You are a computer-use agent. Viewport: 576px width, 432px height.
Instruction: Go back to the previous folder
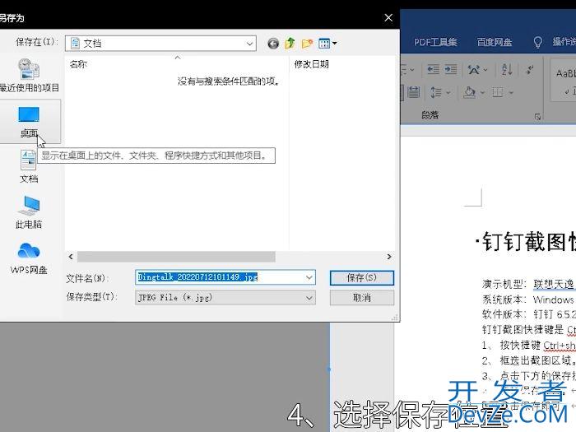click(x=273, y=44)
